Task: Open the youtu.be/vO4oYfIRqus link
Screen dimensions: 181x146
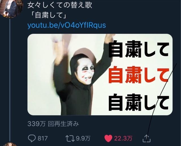Action: tap(67, 25)
